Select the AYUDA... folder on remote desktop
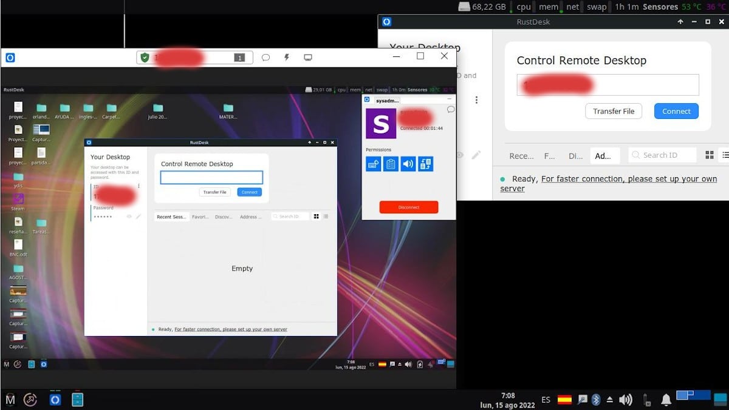Image resolution: width=729 pixels, height=410 pixels. 64,111
